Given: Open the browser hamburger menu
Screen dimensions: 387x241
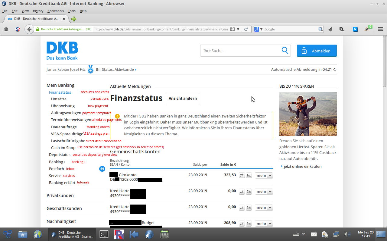Looking at the screenshot, I should pyautogui.click(x=380, y=29).
